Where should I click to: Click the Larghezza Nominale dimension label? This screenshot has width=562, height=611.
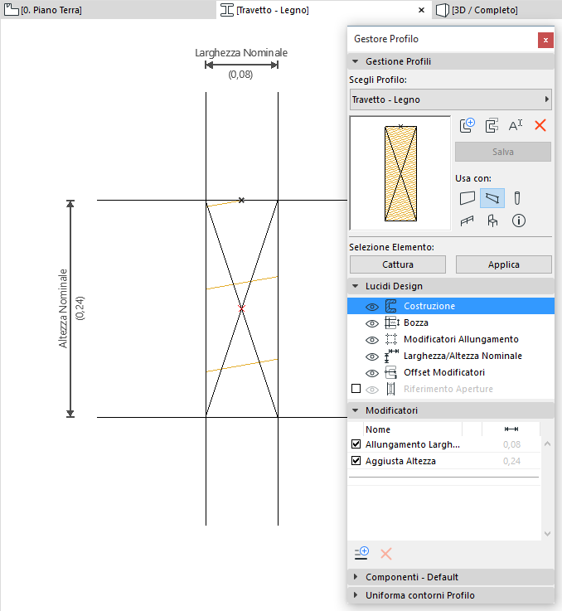pos(241,52)
